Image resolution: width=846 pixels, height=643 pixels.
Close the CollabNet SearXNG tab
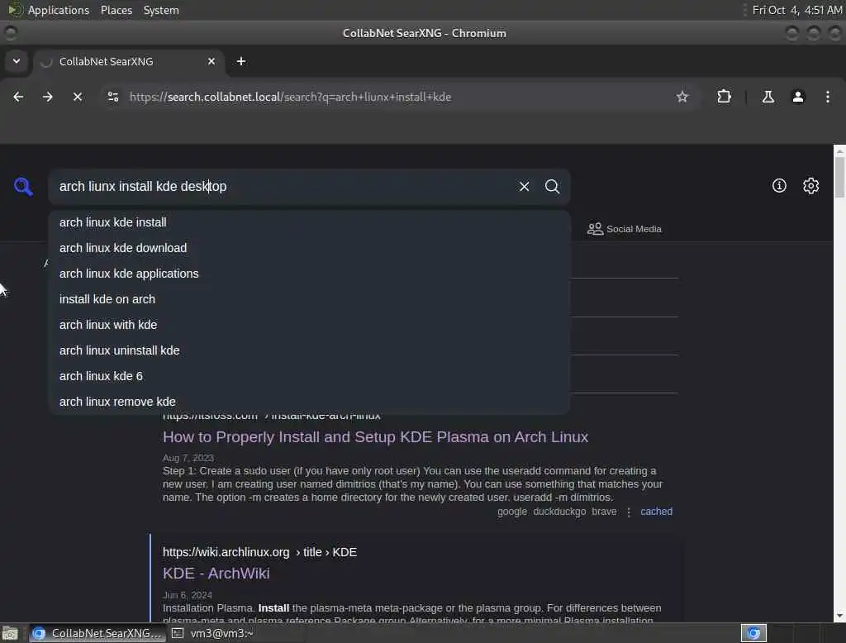pyautogui.click(x=211, y=61)
